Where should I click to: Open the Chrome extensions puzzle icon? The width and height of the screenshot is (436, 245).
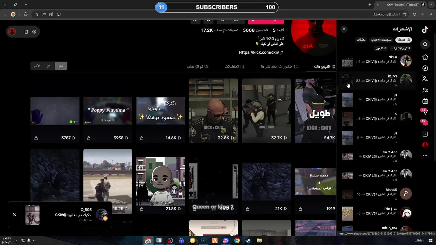[26, 14]
